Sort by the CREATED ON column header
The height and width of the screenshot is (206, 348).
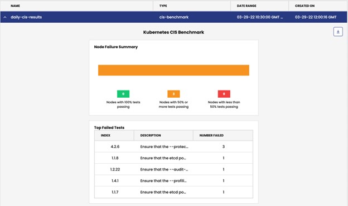(x=304, y=6)
